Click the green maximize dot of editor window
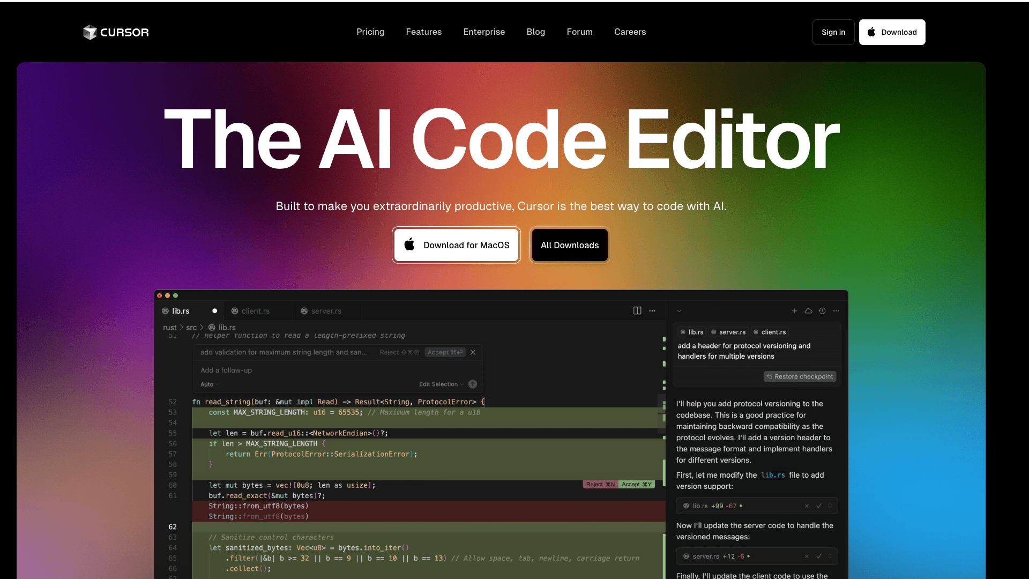The image size is (1029, 579). click(175, 295)
